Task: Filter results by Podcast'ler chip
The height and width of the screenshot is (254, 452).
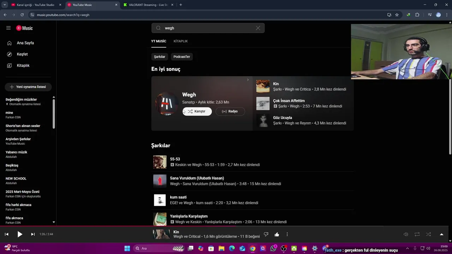Action: pos(182,57)
